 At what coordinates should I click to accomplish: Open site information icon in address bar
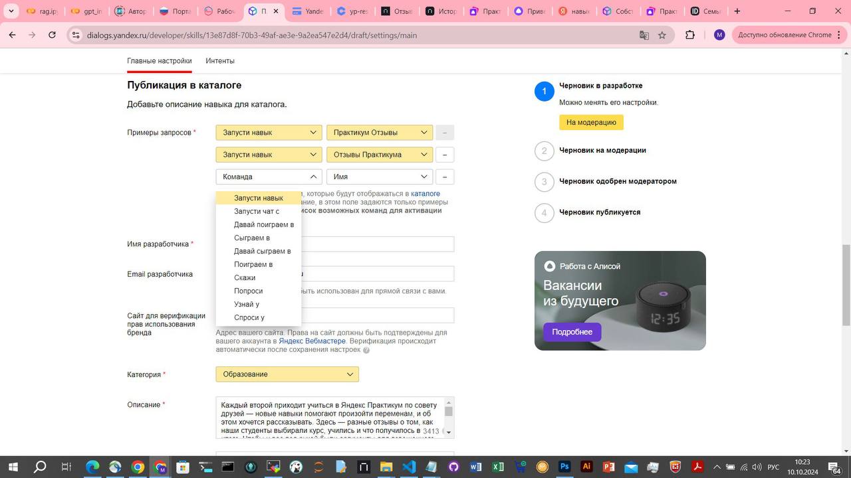click(x=76, y=35)
